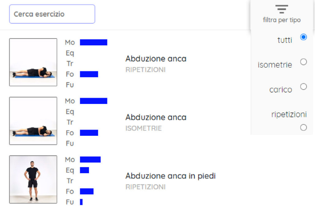This screenshot has width=315, height=210.
Task: Click the Fu bar of 'Abduzione anca in piedi'
Action: tap(81, 202)
